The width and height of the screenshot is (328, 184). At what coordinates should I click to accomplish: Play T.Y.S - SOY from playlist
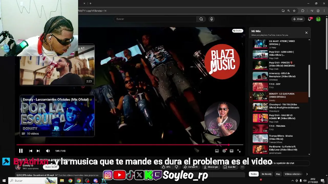pyautogui.click(x=279, y=87)
